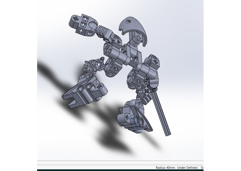241x171 pixels.
Task: Click the 'Radius: 40mm' status bar text
Action: [x=165, y=168]
